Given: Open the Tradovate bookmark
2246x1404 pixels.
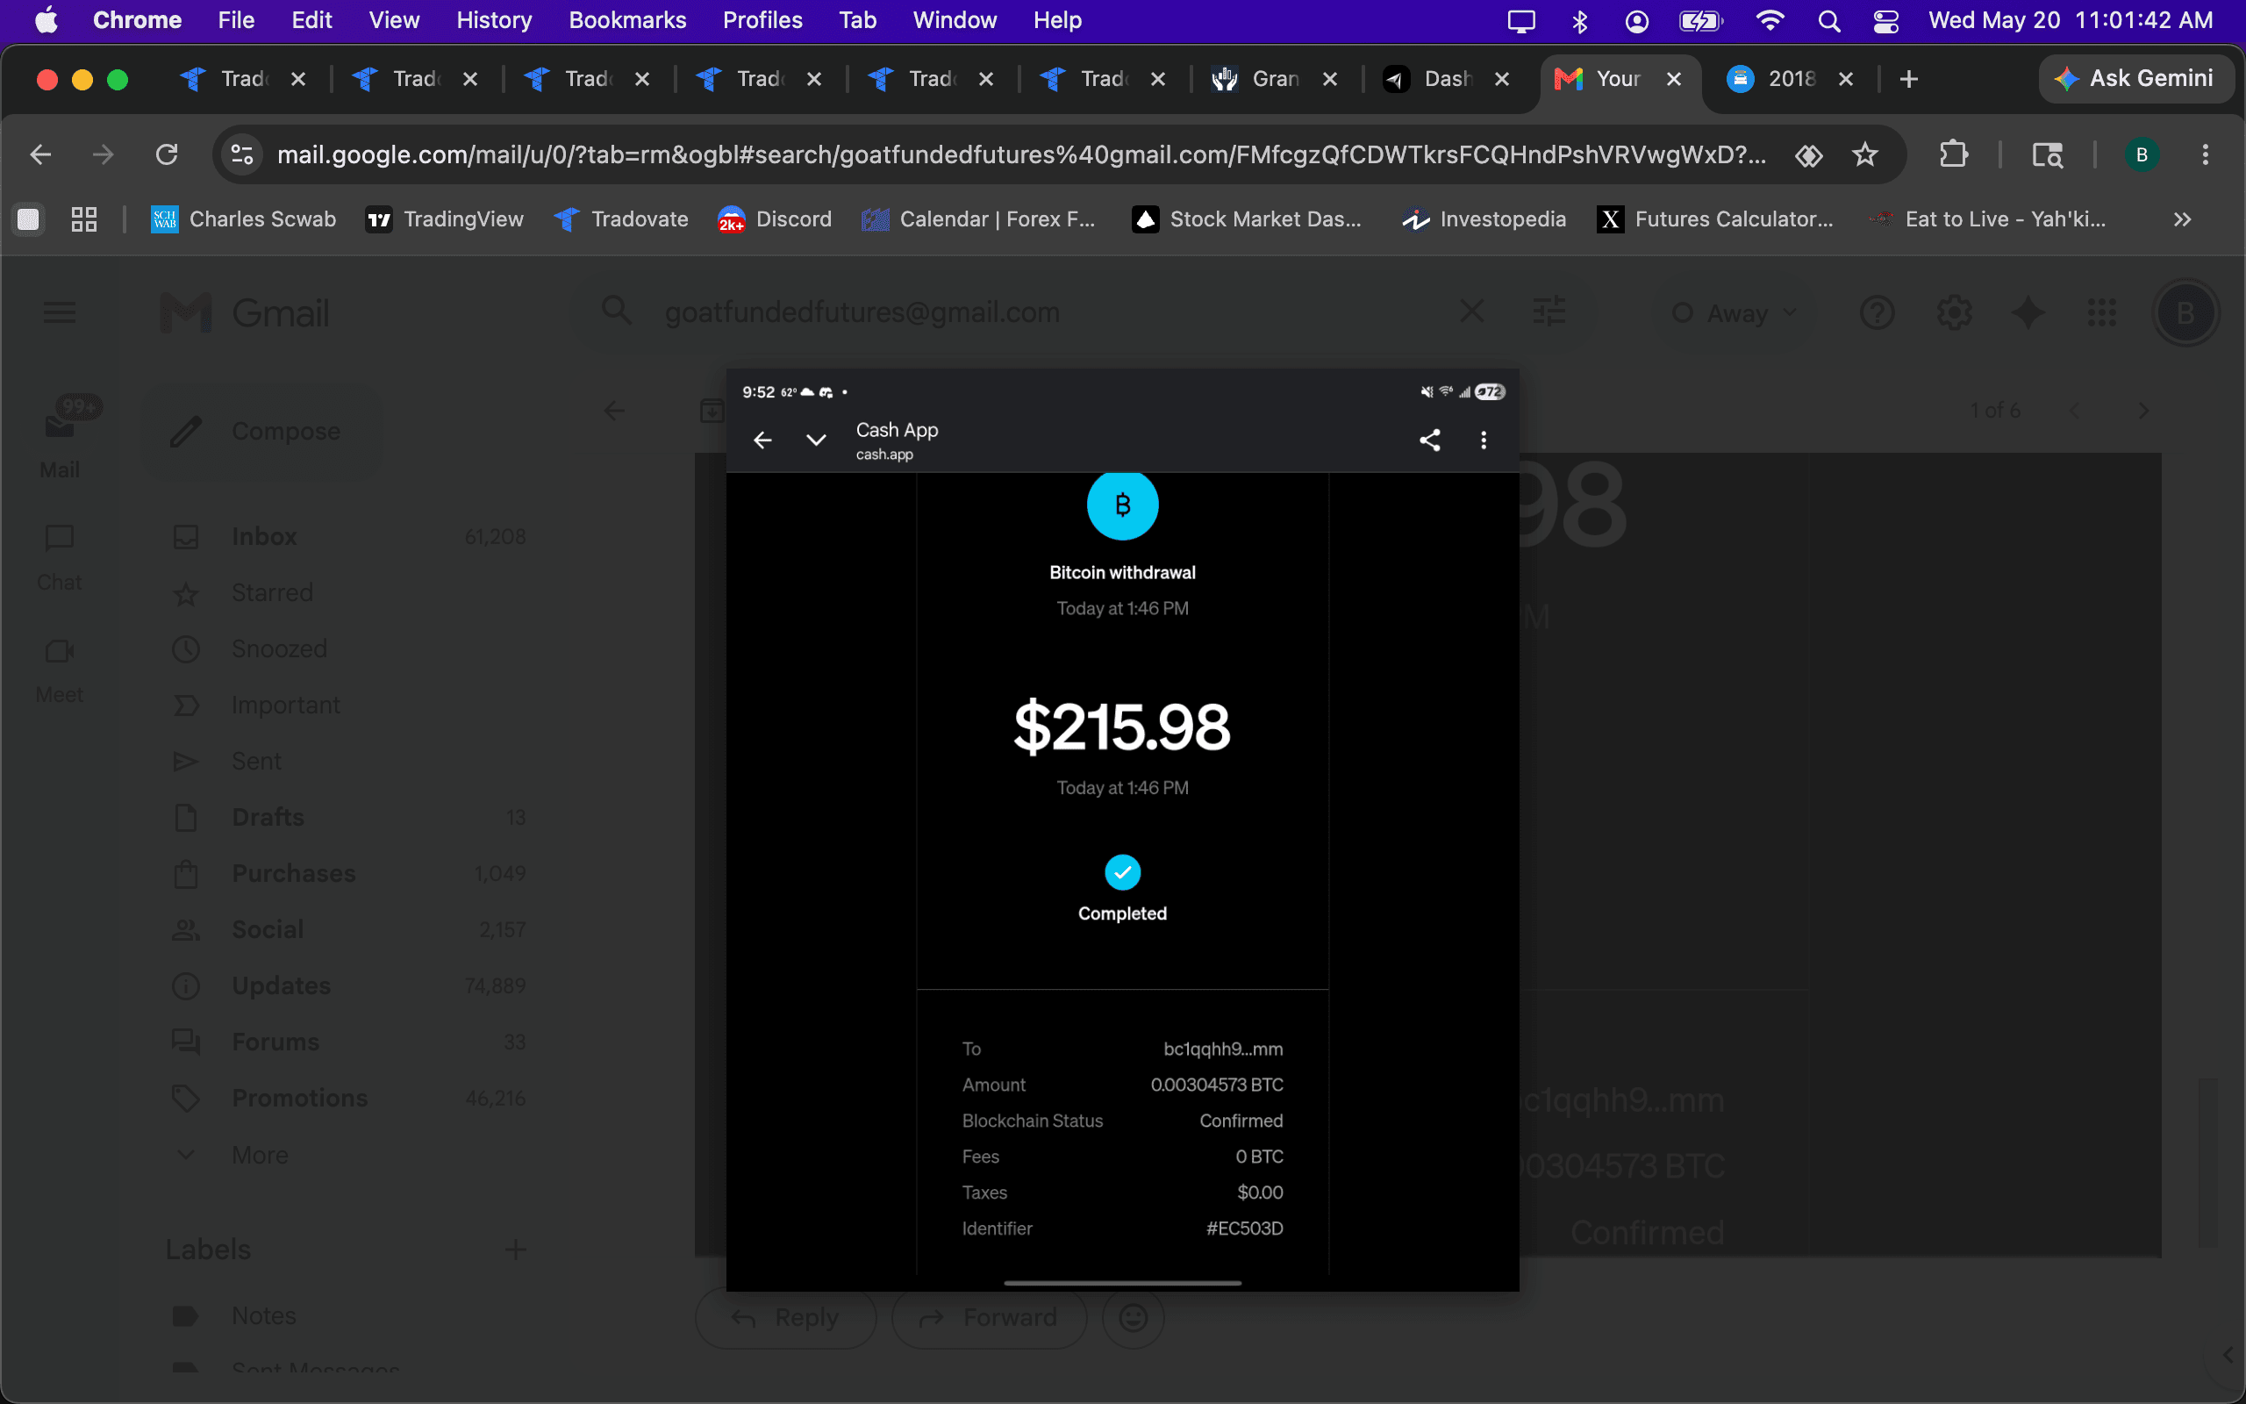Looking at the screenshot, I should [621, 219].
